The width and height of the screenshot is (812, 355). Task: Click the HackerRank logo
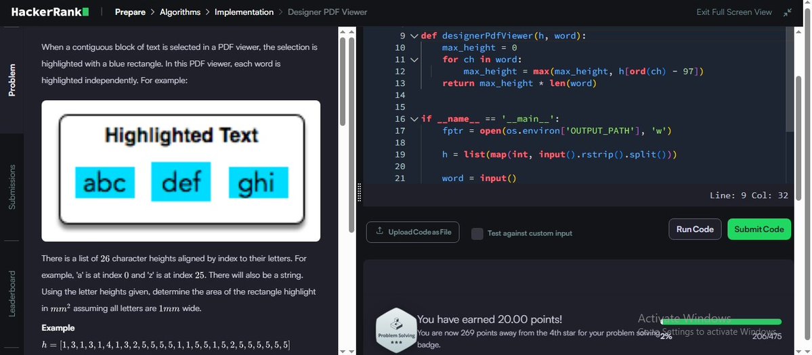click(x=50, y=12)
